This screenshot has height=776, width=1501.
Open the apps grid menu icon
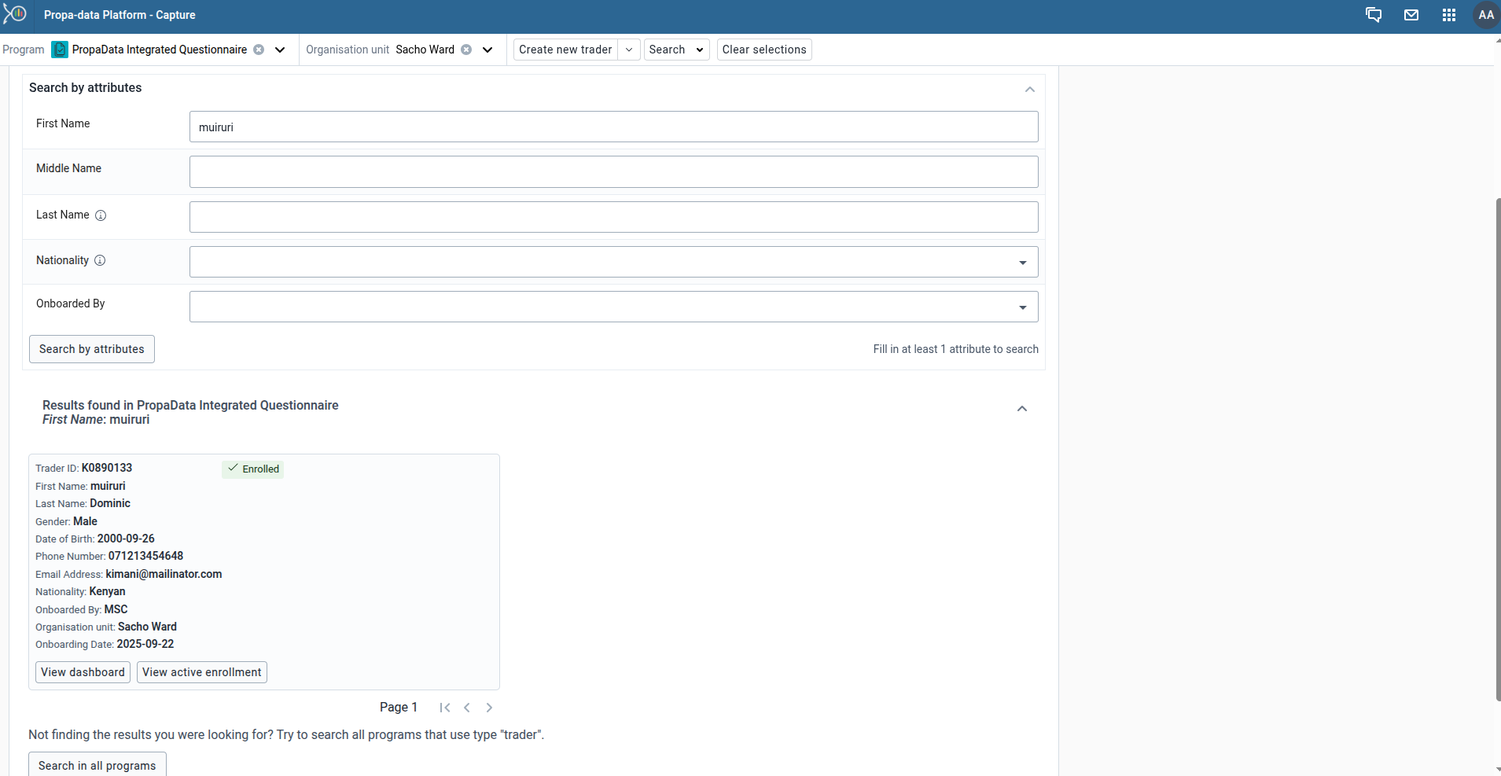click(x=1449, y=15)
